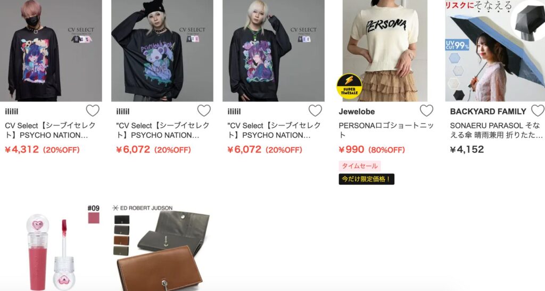Click the Jewelobe brand name link

[357, 112]
